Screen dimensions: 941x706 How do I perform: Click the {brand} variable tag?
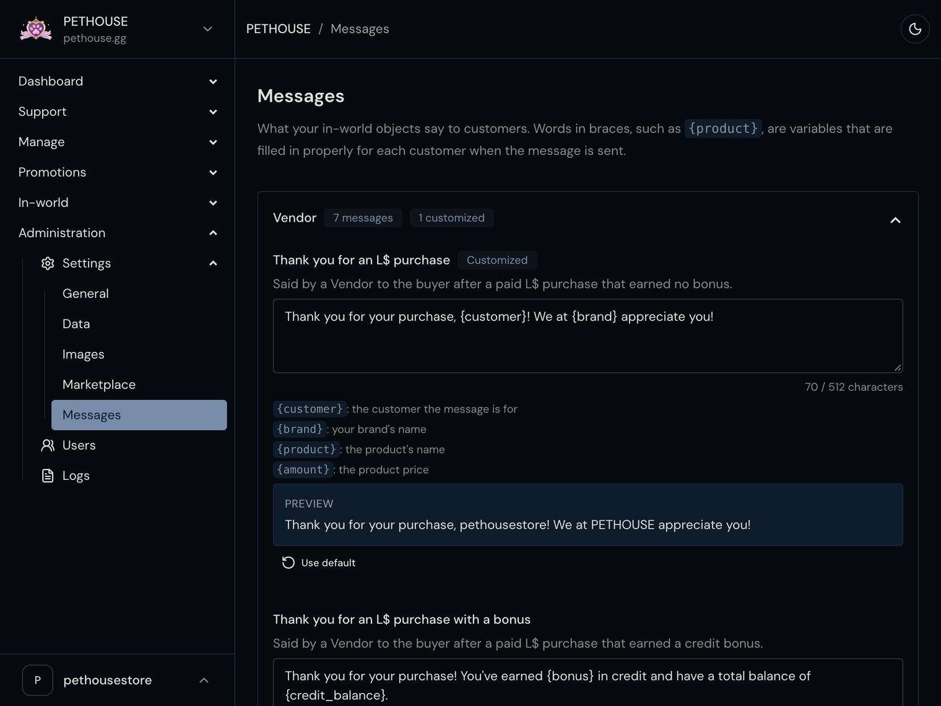pyautogui.click(x=300, y=429)
